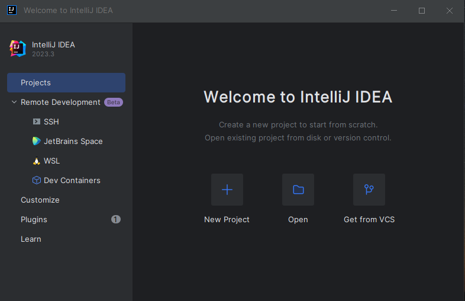
Task: Click the IJ title bar app icon
Action: tap(12, 10)
